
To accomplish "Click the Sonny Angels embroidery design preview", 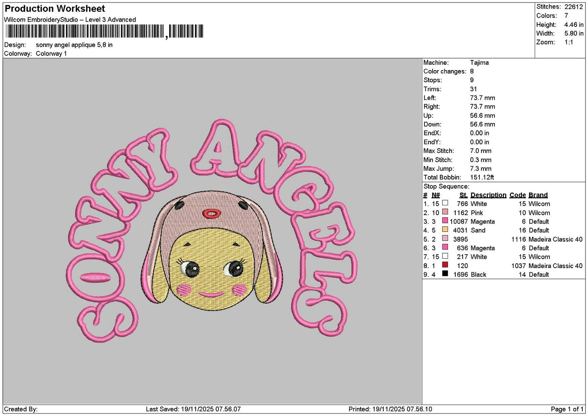I will tap(212, 231).
